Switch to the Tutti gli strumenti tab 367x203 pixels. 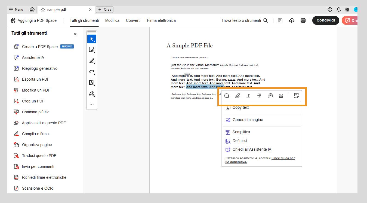[84, 20]
